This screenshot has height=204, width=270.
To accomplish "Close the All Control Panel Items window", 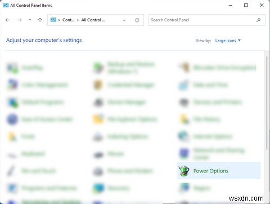I will 262,5.
